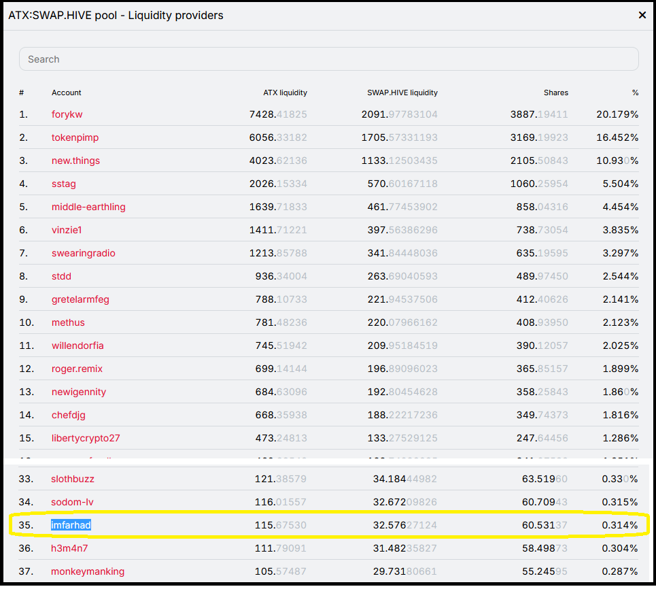The image size is (656, 589).
Task: Click vinzie1 in the providers list
Action: 67,230
